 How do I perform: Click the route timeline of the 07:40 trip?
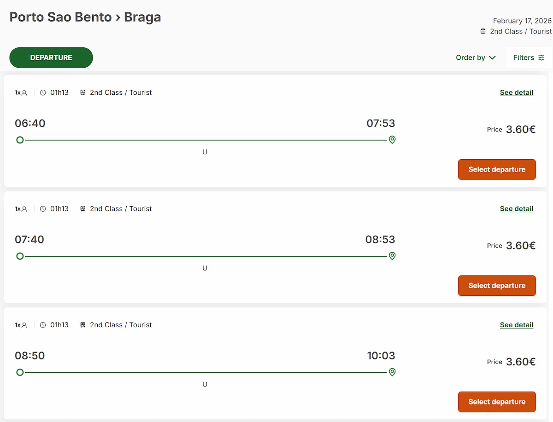click(205, 256)
